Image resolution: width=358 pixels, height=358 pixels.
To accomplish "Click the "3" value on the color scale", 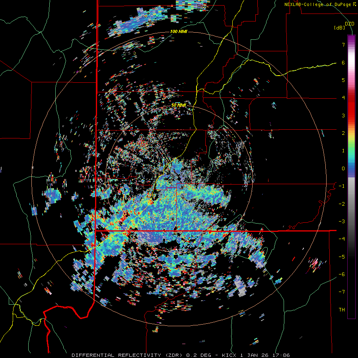I will click(343, 115).
